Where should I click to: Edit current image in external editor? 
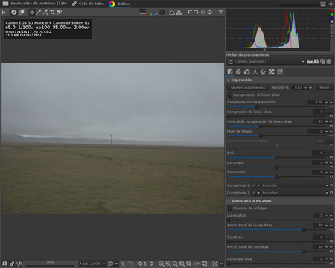[x=19, y=264]
